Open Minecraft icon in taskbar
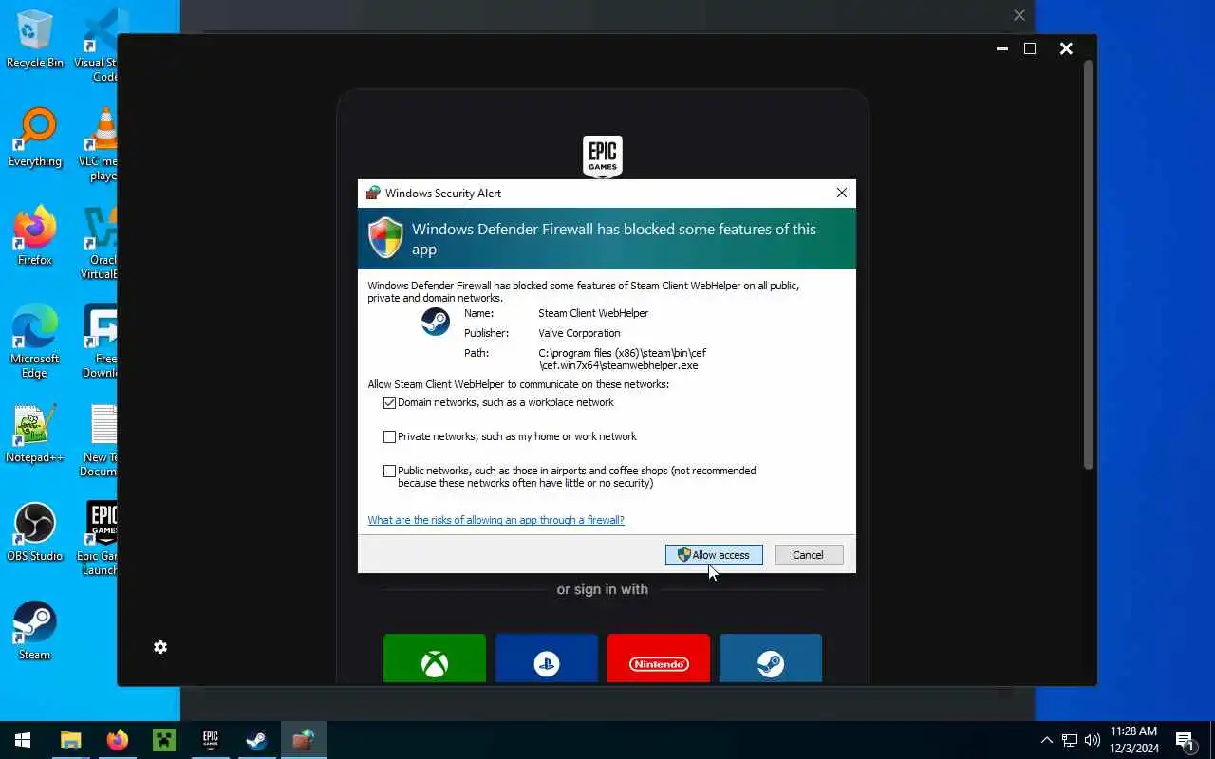 164,740
